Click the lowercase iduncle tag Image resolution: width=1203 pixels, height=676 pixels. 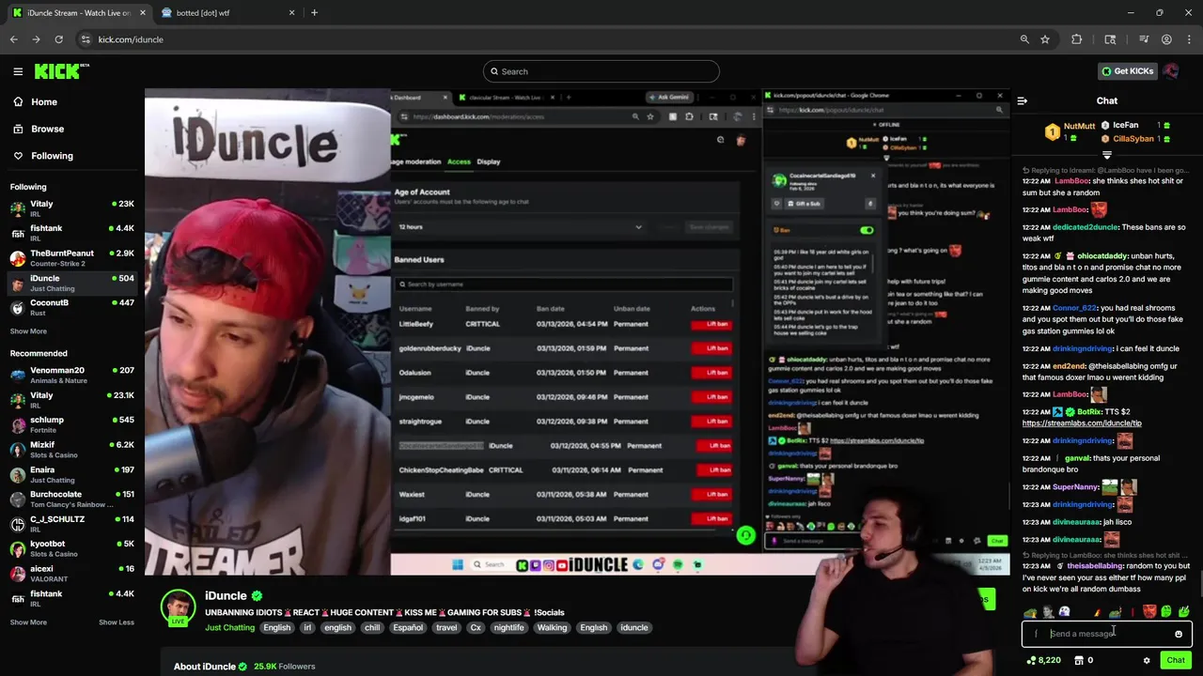tap(633, 627)
